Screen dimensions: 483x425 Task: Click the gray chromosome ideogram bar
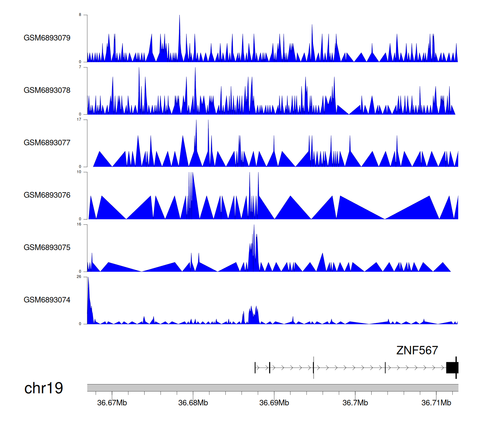point(272,388)
